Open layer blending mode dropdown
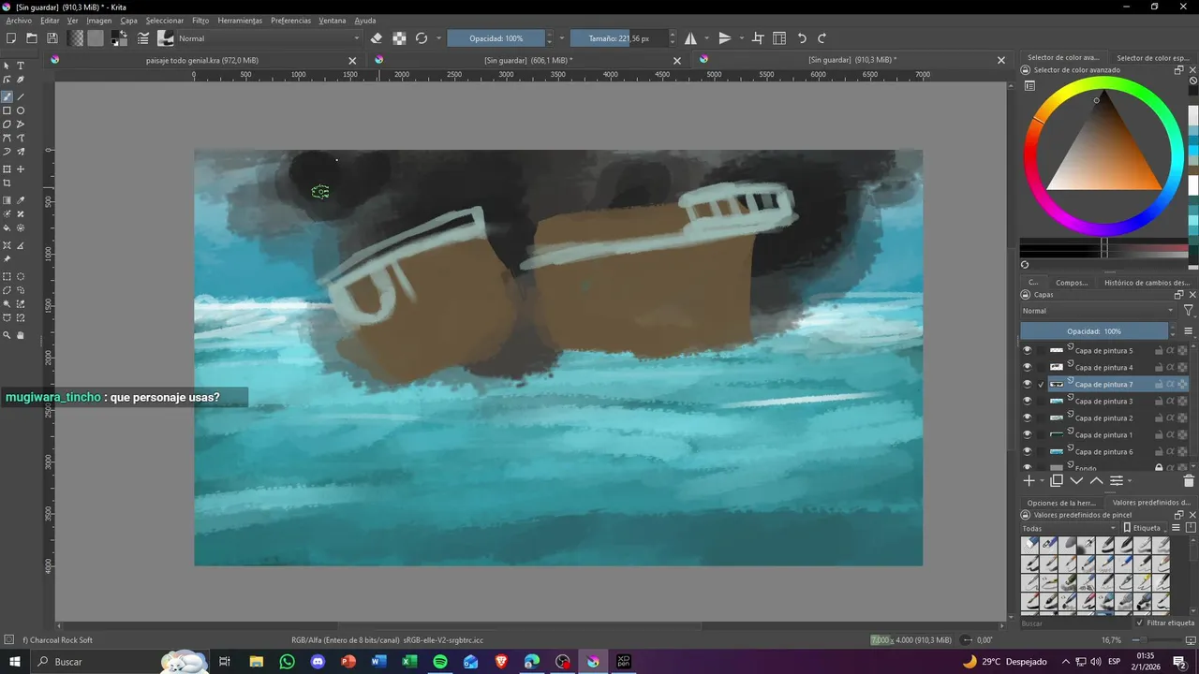 (x=1098, y=311)
